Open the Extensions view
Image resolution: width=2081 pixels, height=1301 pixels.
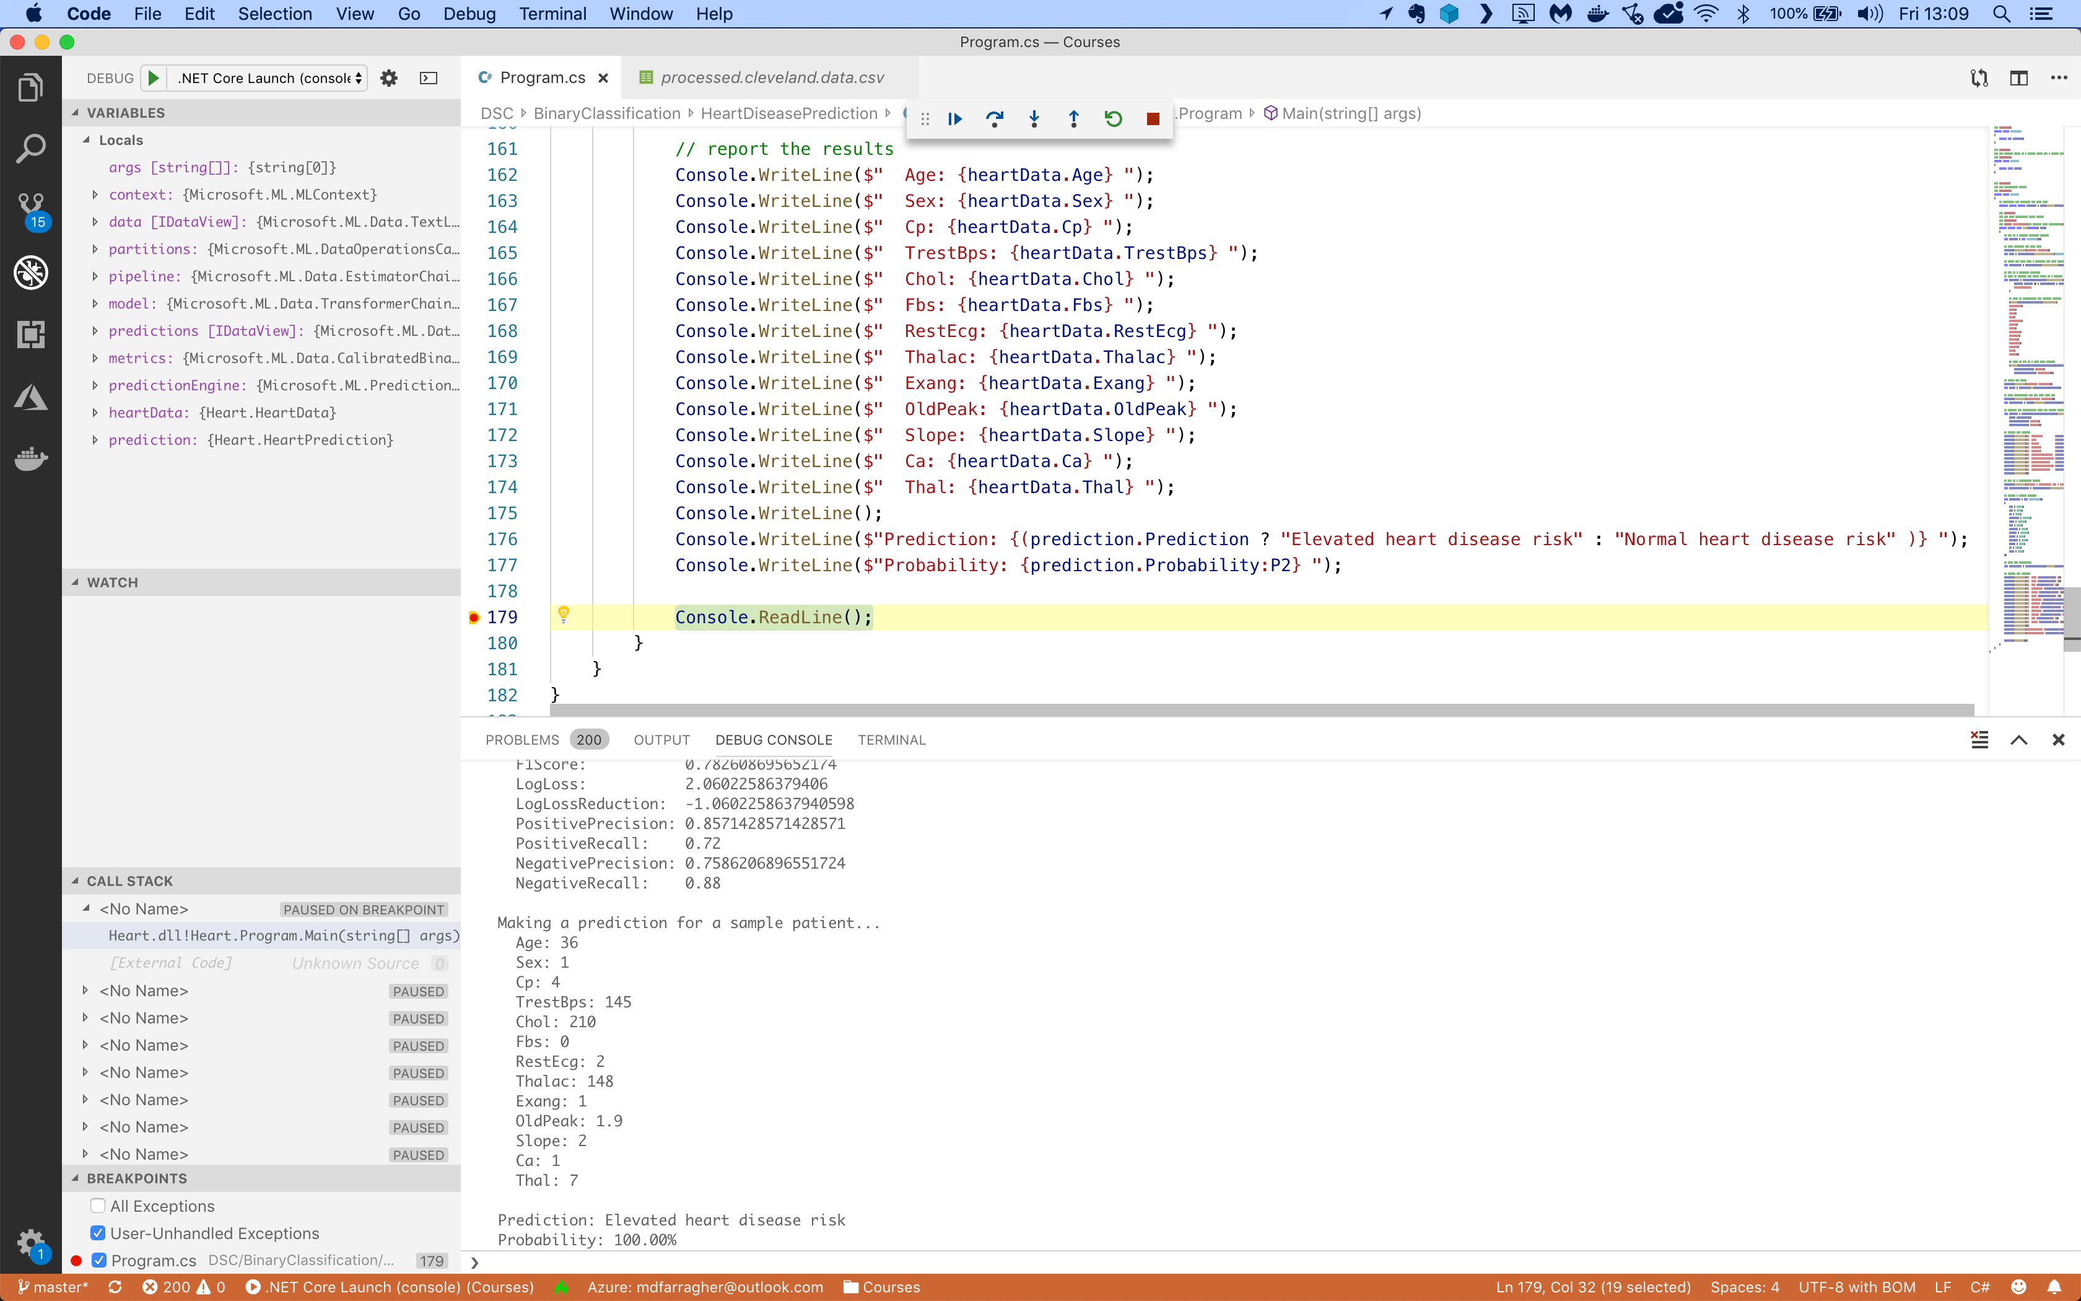pyautogui.click(x=31, y=335)
